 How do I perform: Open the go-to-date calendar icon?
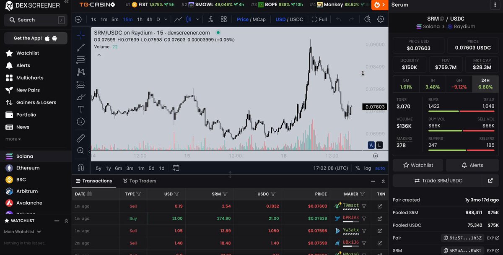pos(176,168)
